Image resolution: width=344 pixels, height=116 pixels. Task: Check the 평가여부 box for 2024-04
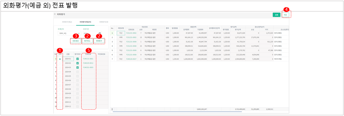(x=78, y=72)
